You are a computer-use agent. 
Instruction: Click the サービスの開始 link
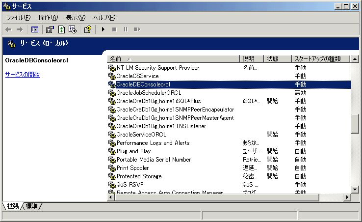click(23, 75)
